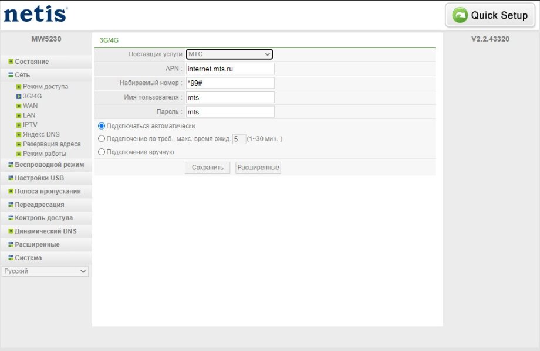Viewport: 540px width, 351px height.
Task: Open Режим работы page
Action: pyautogui.click(x=45, y=154)
